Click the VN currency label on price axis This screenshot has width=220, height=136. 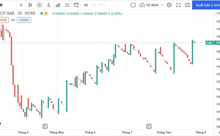coord(218,13)
